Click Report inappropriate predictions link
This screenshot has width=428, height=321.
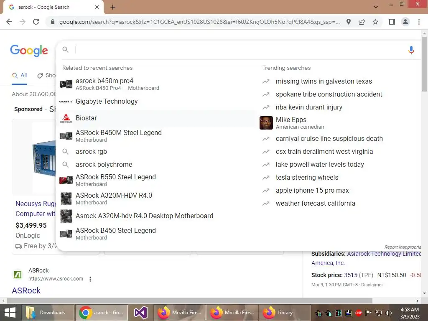(403, 247)
